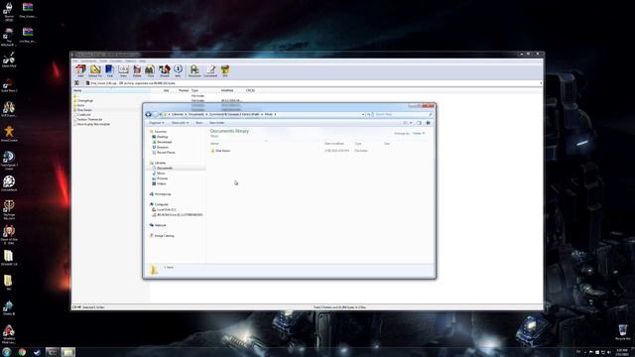Switch to Explorer via its taskbar button

(x=68, y=352)
